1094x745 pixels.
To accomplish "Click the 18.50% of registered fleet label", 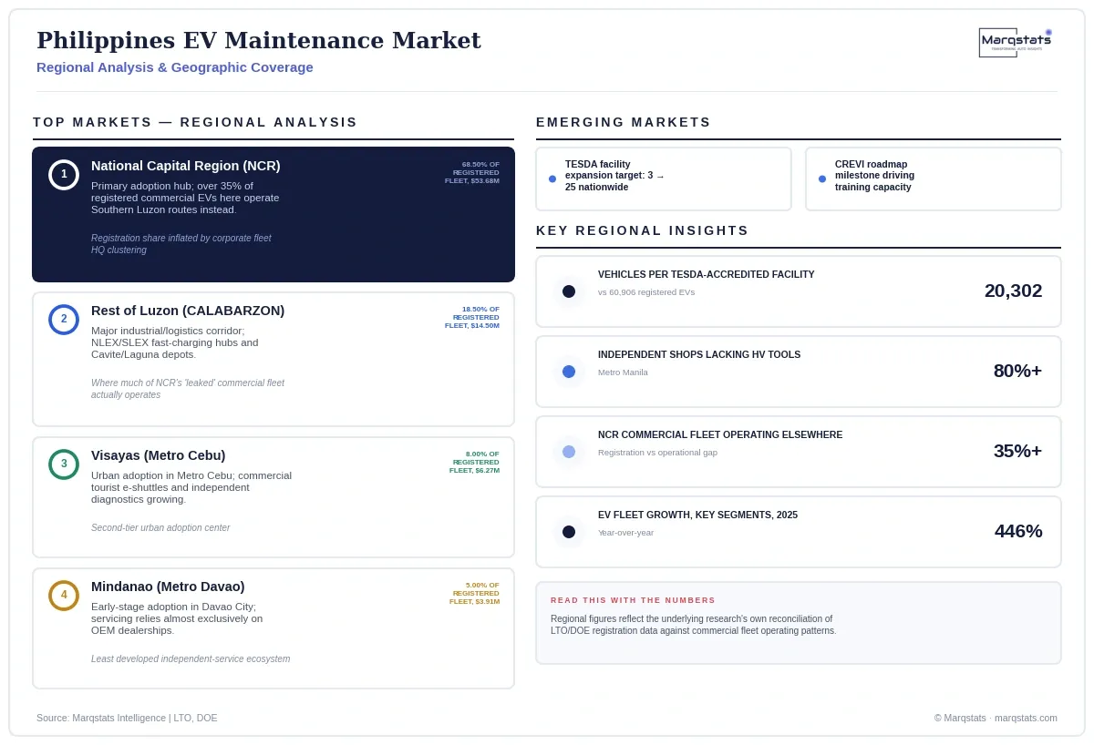I will pyautogui.click(x=472, y=317).
